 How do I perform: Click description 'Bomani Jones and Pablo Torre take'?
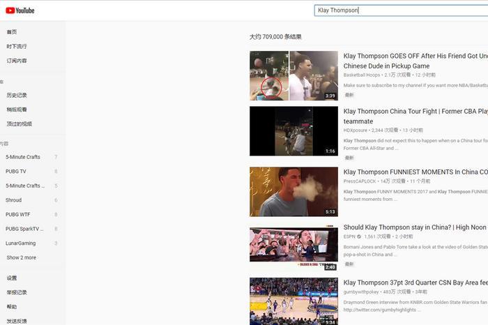[x=415, y=250]
